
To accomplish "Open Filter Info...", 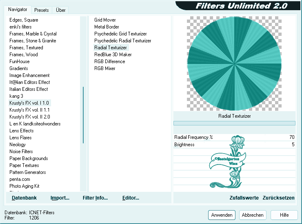I will point(95,198).
